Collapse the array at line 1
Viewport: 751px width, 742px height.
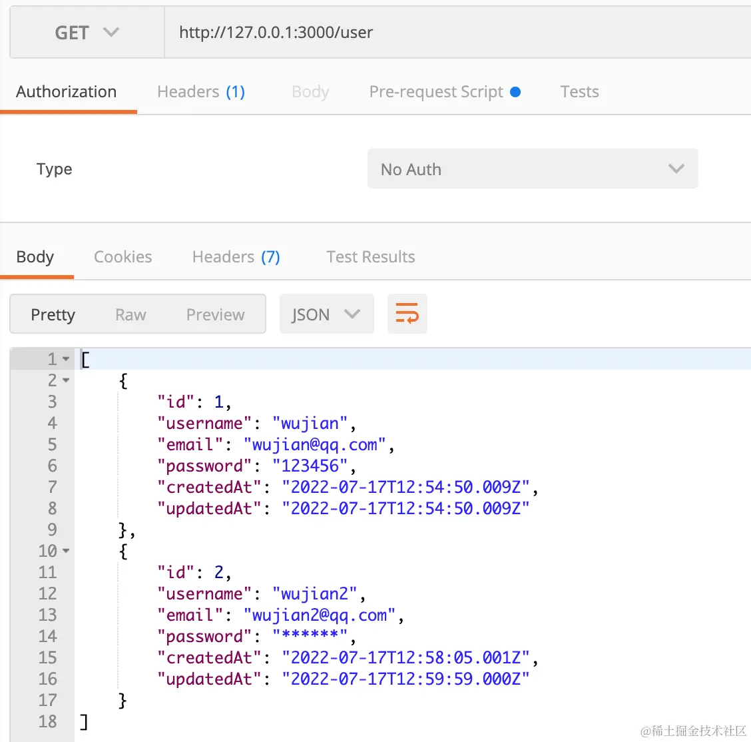(x=66, y=360)
